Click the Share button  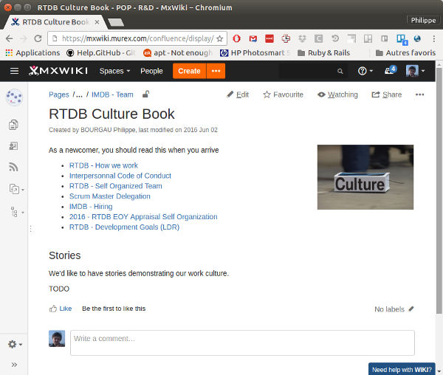click(386, 94)
